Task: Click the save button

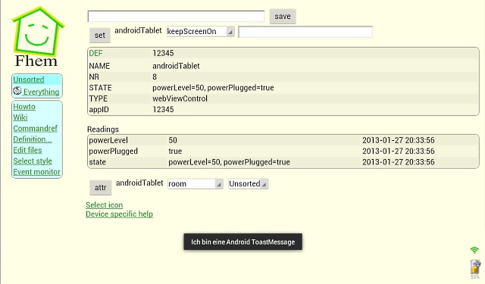Action: (283, 17)
